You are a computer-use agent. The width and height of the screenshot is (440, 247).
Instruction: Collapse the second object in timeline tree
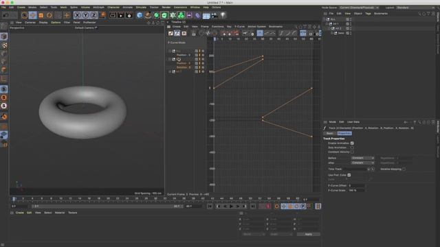click(170, 60)
